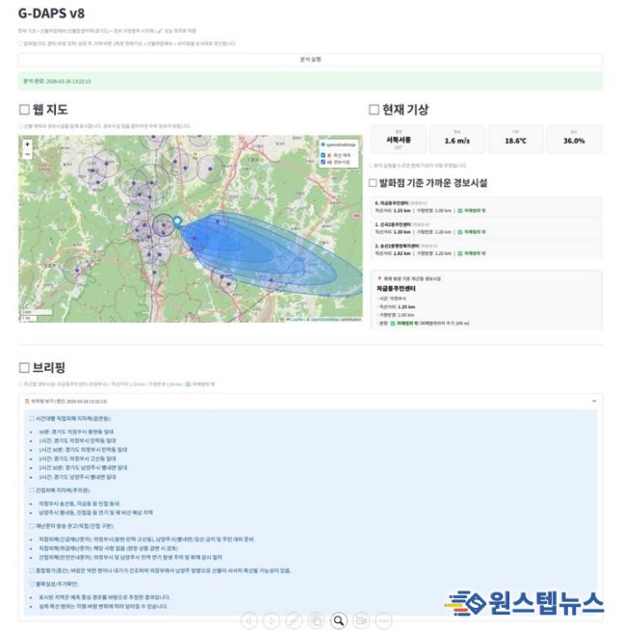Collapse the briefing expander with the chevron arrow

tap(594, 401)
